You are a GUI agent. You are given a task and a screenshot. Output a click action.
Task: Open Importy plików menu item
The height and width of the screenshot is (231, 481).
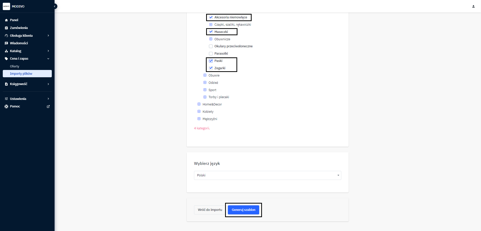pyautogui.click(x=21, y=74)
